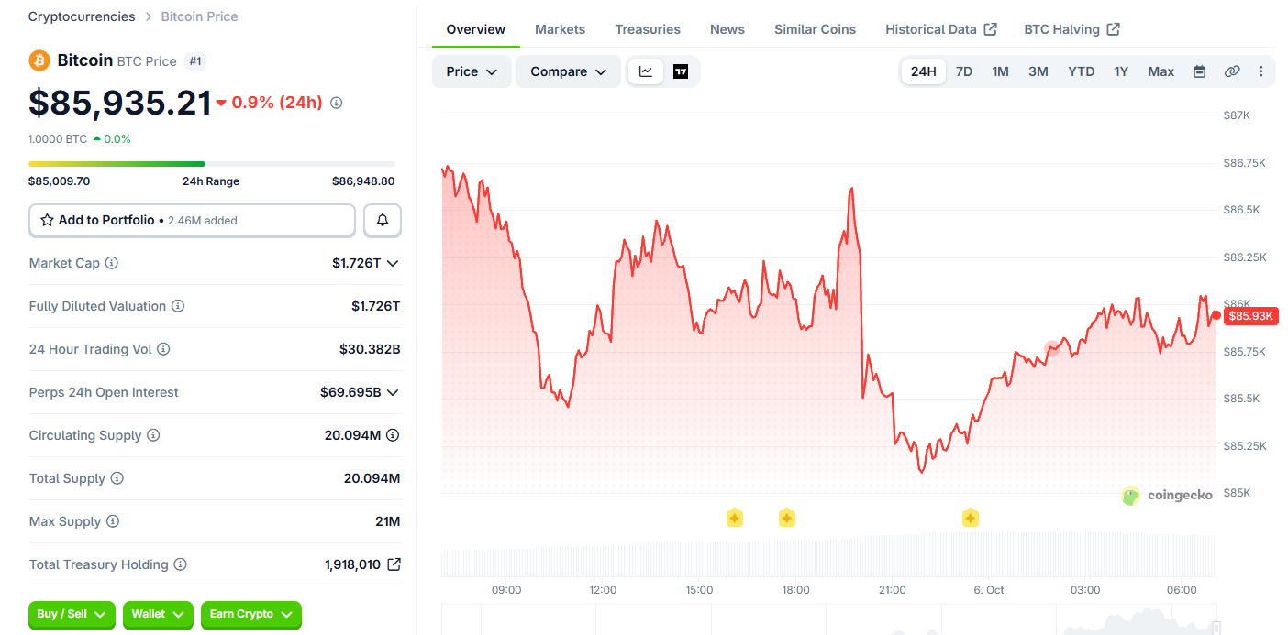Viewport: 1288px width, 635px height.
Task: Select the YTD time range
Action: pos(1082,71)
